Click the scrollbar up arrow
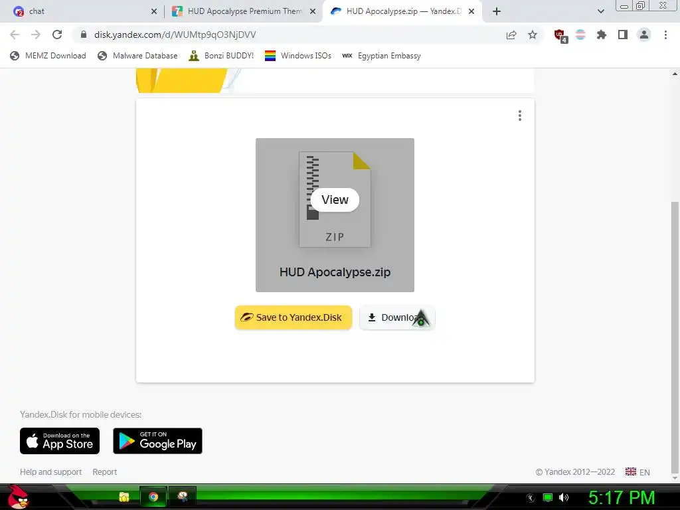 click(675, 74)
